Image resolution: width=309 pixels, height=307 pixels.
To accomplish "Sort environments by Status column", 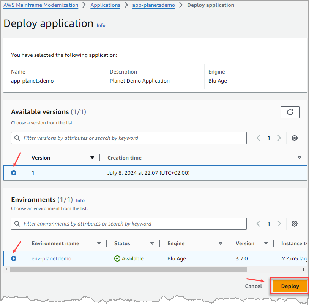I will [x=152, y=243].
